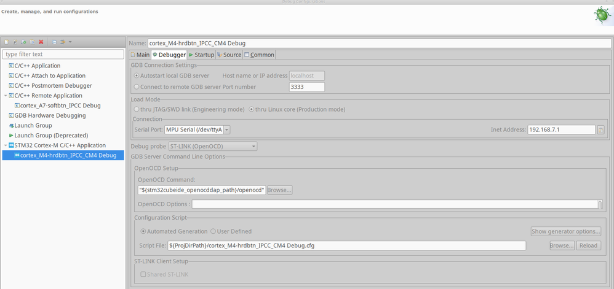Click the Launch Group type icon
Screen dimensions: 614x289
tap(11, 125)
